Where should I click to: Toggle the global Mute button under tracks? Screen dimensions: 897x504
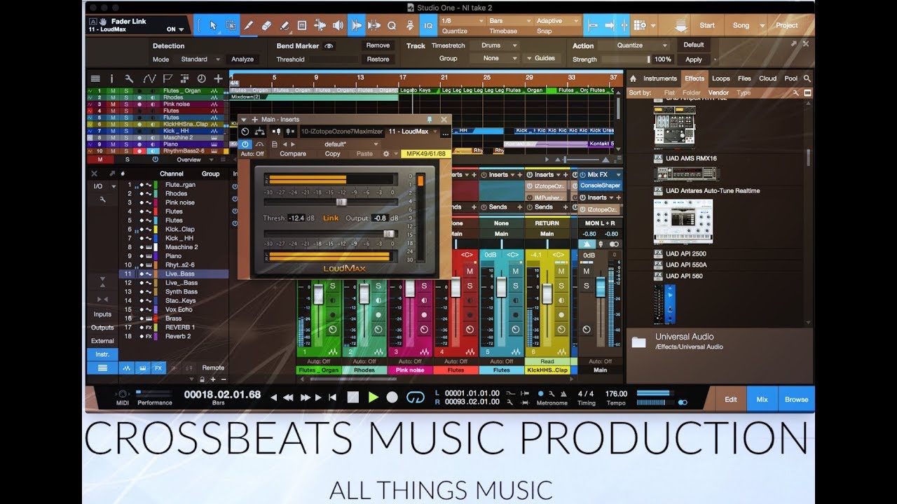coord(100,160)
